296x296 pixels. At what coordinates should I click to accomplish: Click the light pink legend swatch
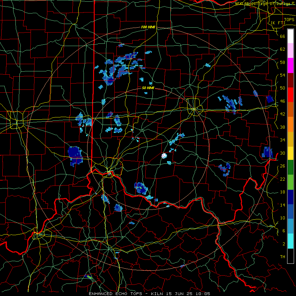pos(290,50)
